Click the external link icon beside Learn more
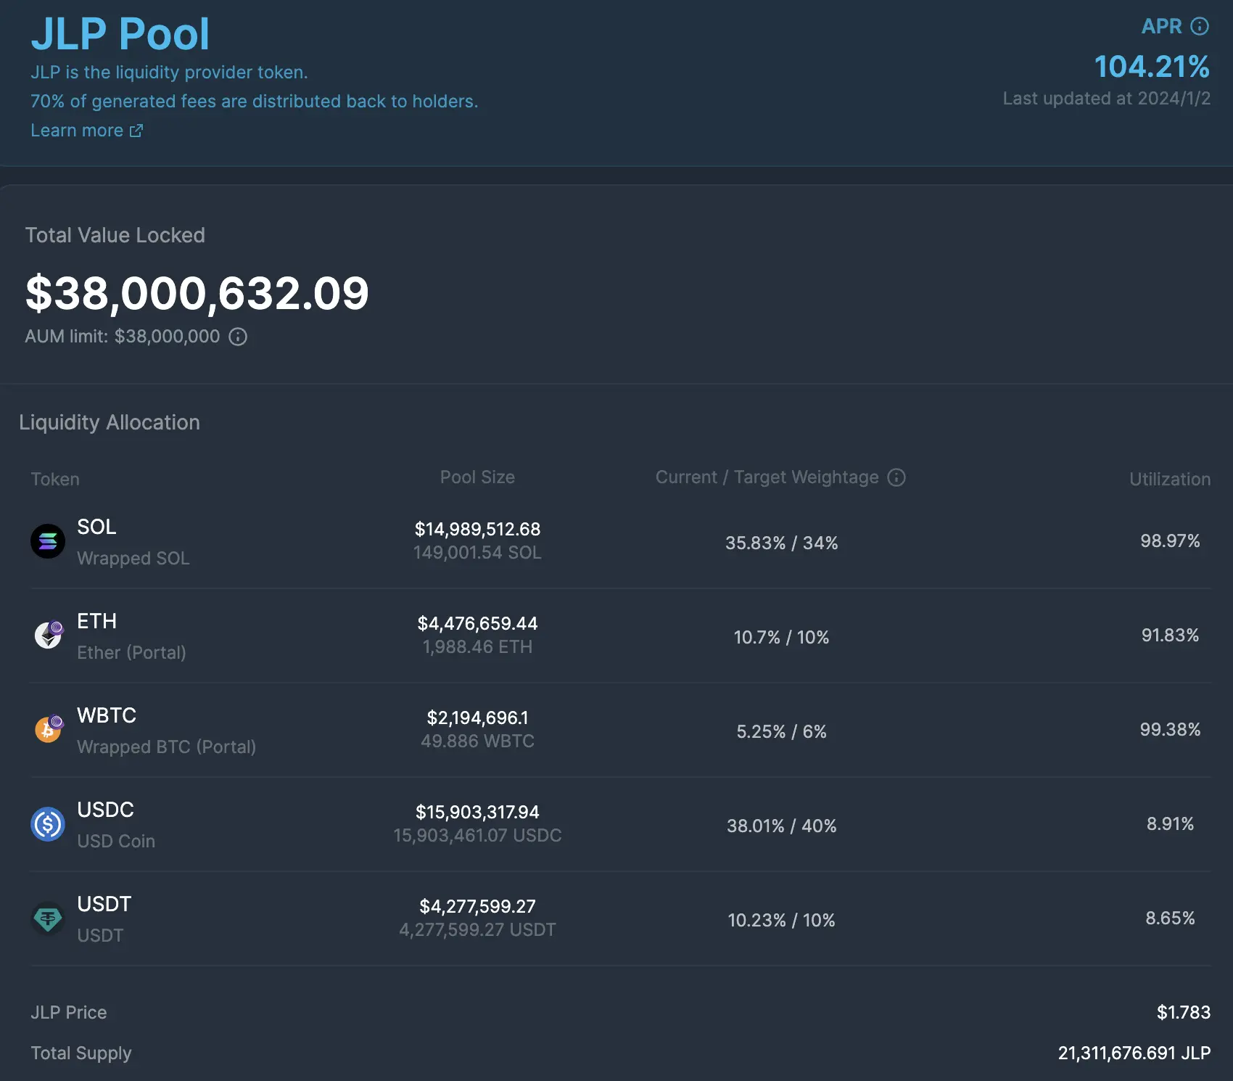Viewport: 1233px width, 1081px height. click(136, 131)
